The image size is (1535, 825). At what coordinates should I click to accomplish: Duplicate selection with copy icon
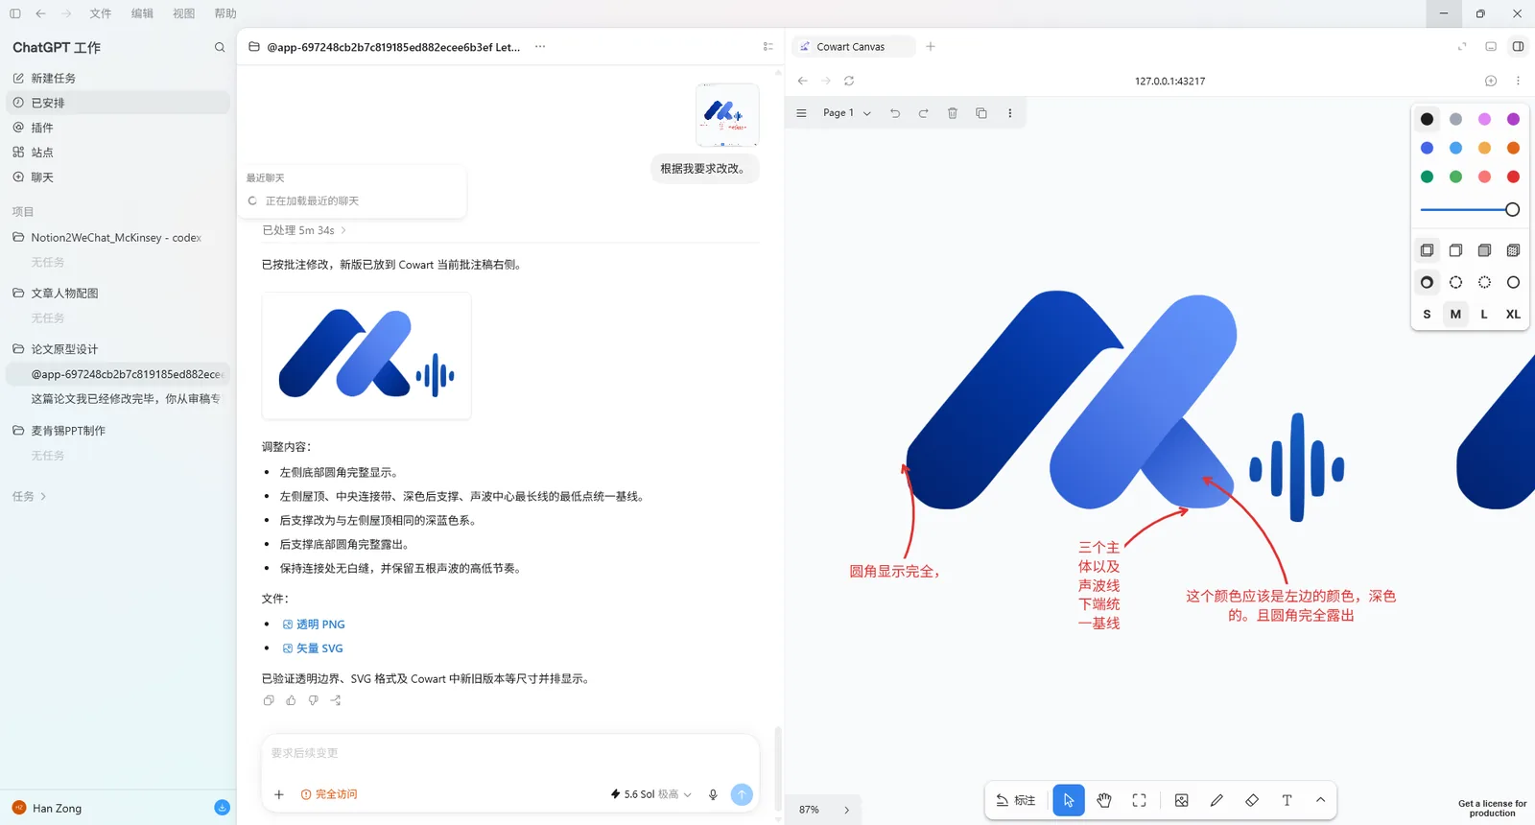[981, 113]
